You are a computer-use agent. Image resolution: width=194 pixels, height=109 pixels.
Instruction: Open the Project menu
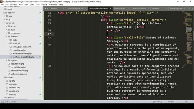tap(44, 5)
